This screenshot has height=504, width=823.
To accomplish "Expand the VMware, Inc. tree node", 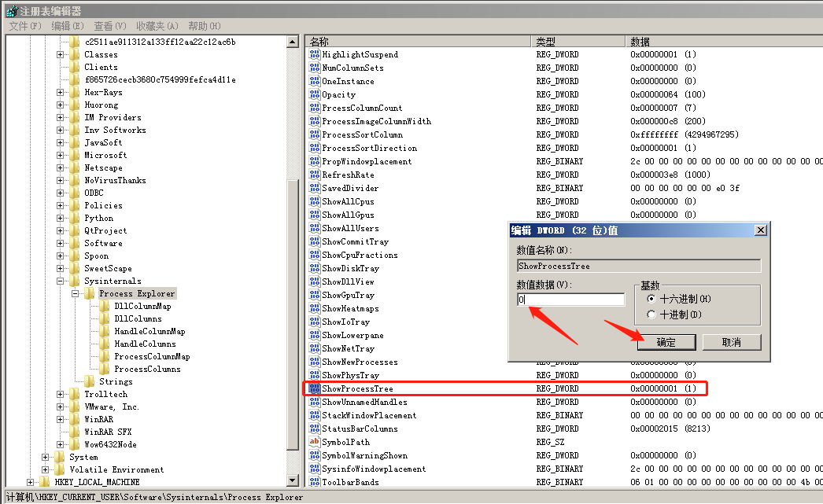I will pos(60,407).
